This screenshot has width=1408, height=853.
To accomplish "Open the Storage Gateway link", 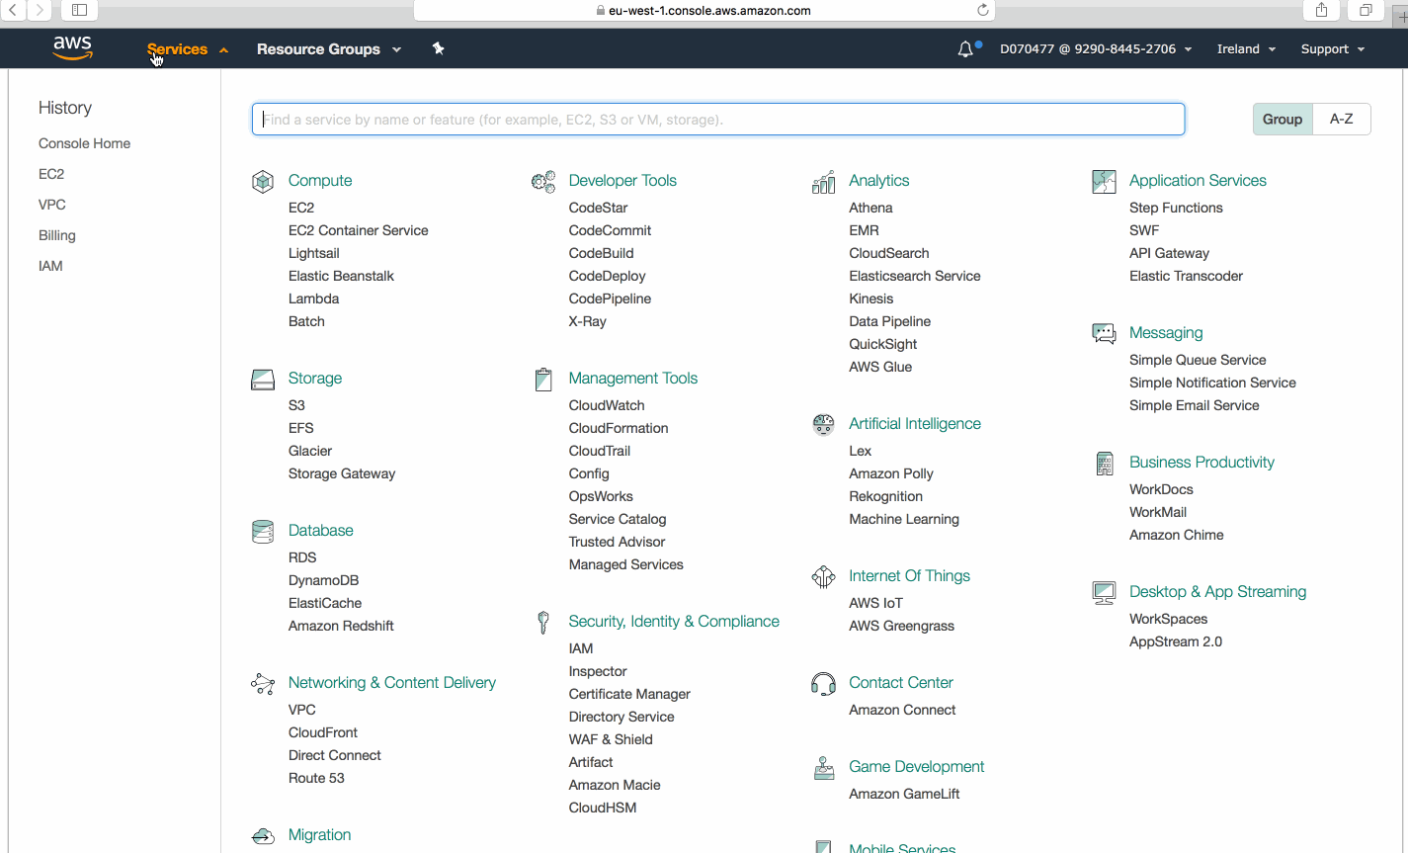I will 342,473.
